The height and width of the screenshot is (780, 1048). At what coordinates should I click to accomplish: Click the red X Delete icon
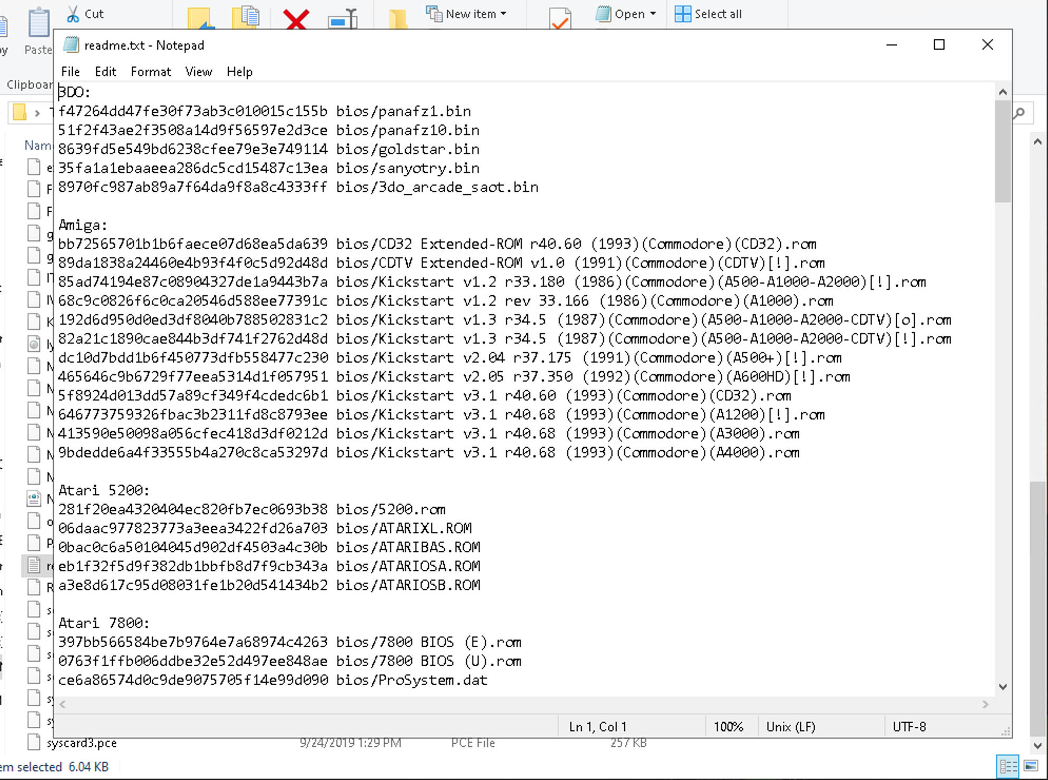coord(296,19)
